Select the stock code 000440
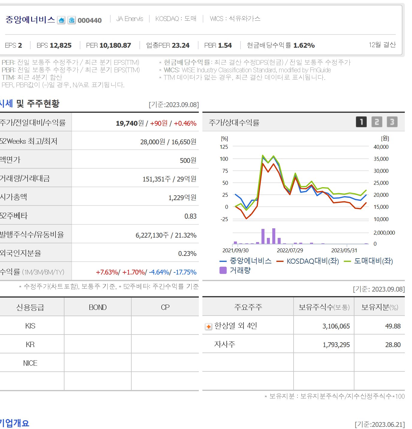Image resolution: width=412 pixels, height=429 pixels. (90, 20)
